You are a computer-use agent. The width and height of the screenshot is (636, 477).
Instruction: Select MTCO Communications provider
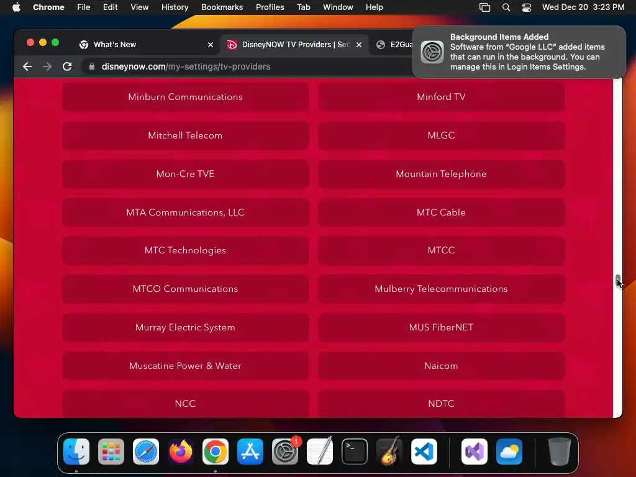[185, 289]
